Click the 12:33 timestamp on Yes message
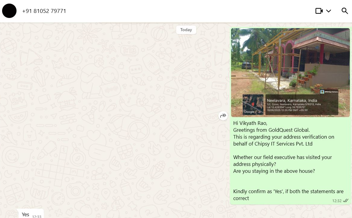Screen dimensions: 352x218 (37, 217)
